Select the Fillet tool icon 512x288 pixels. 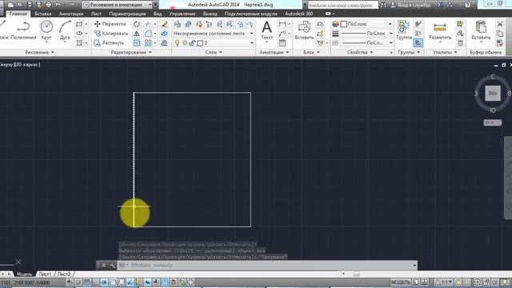(148, 34)
